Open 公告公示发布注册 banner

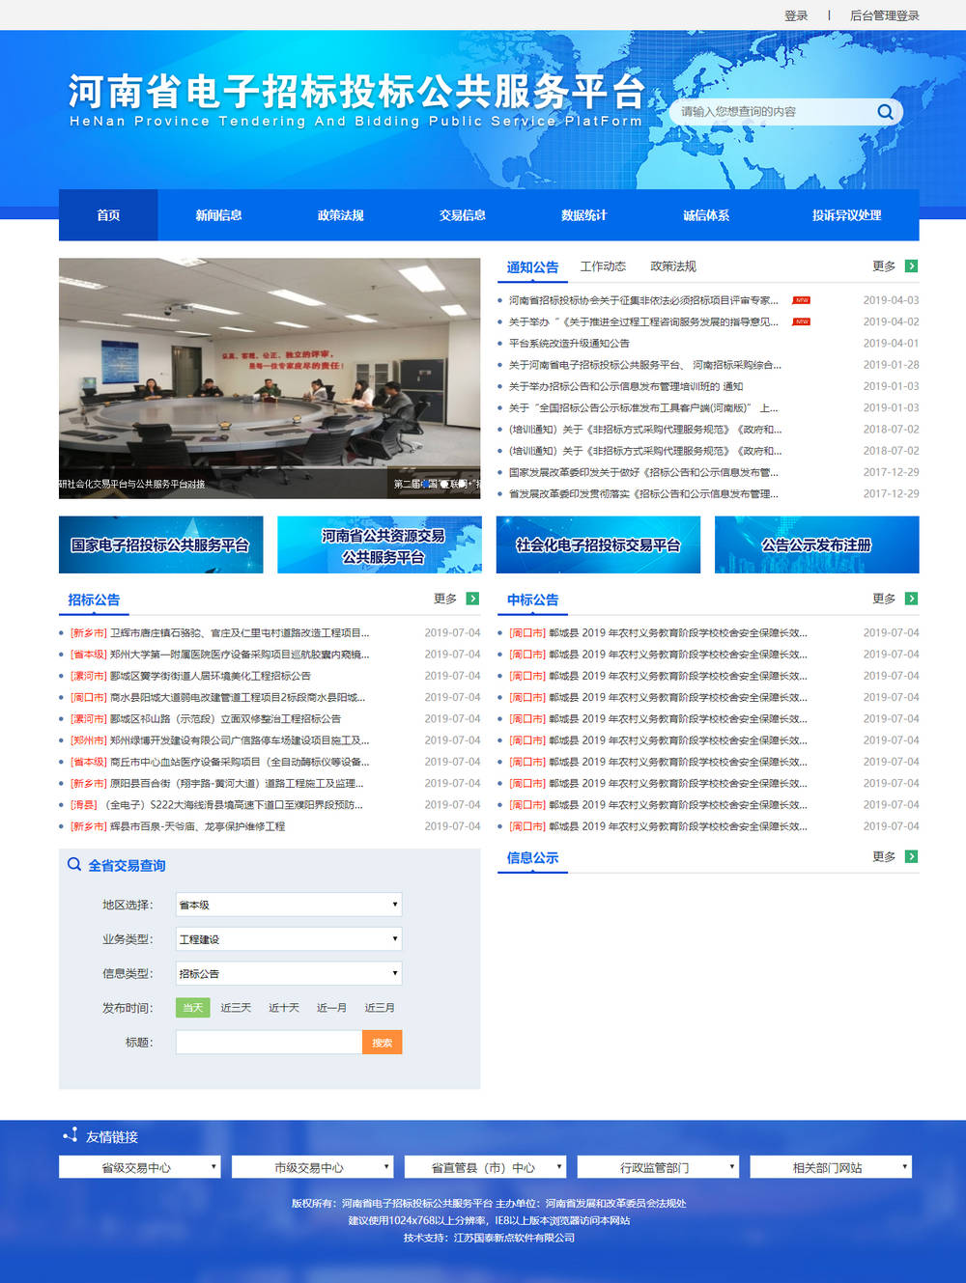[x=816, y=544]
